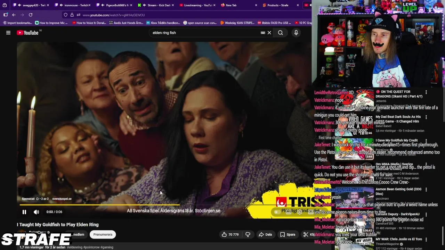Open options for MY WAR: Chris Joslin video
This screenshot has width=445, height=250.
[x=426, y=240]
